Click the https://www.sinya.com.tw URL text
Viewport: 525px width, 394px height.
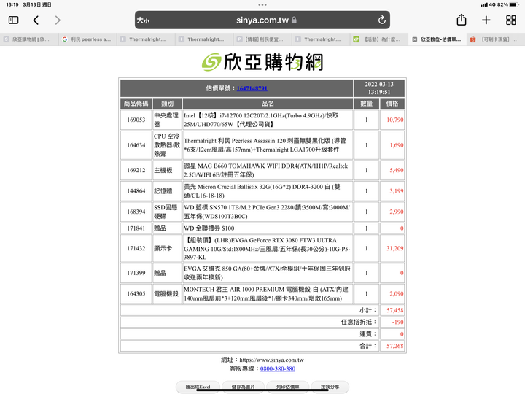point(271,360)
